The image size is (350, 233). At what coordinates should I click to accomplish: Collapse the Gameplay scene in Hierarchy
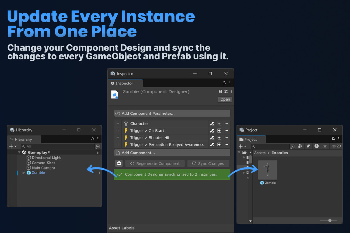click(x=19, y=152)
